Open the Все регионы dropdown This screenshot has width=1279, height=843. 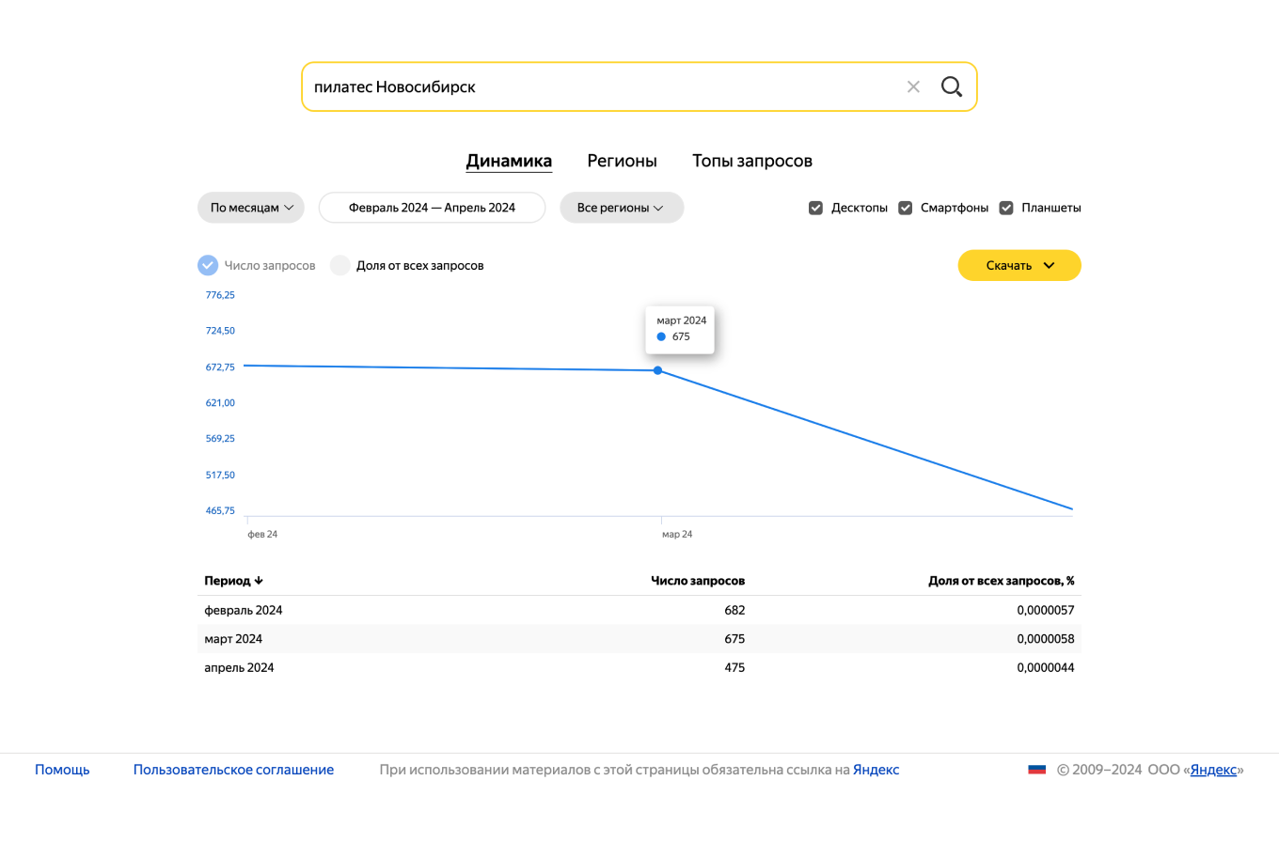click(x=622, y=208)
